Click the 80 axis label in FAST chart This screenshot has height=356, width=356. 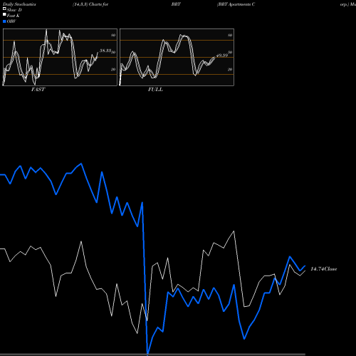tap(113, 36)
